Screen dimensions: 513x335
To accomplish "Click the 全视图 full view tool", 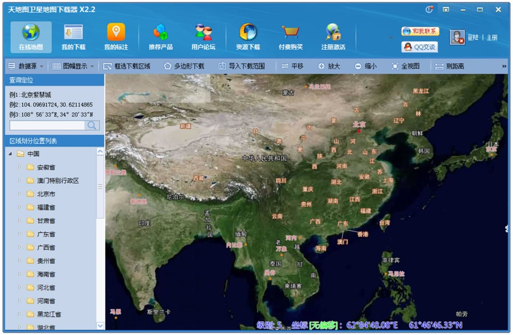I will click(405, 66).
